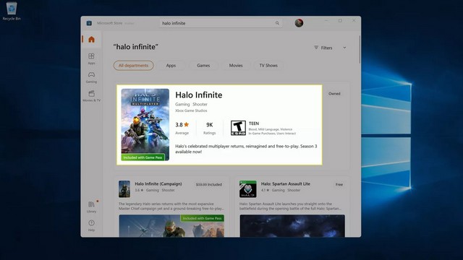The height and width of the screenshot is (260, 463).
Task: Open the Library sidebar icon
Action: 91,207
